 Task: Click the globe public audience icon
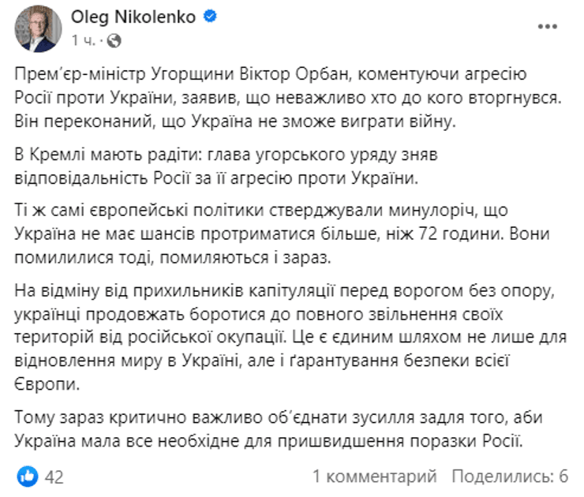point(113,39)
